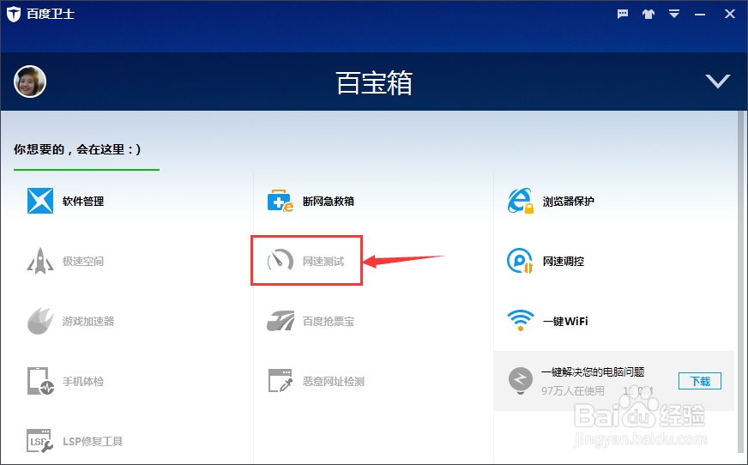Launch the 极速空间 rocket icon

40,261
